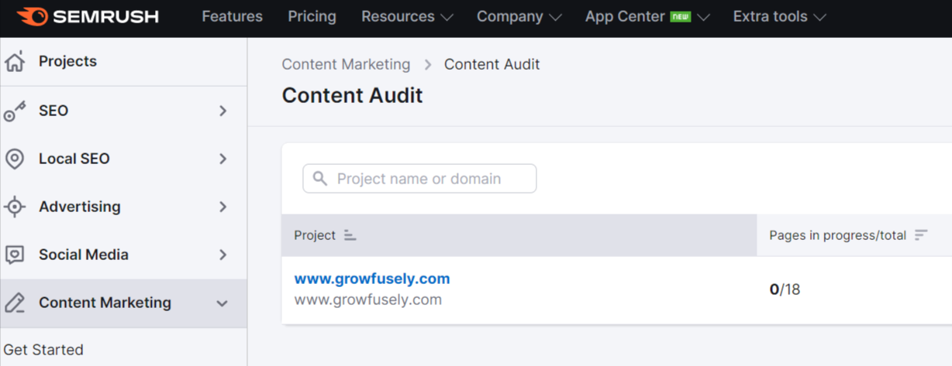Screen dimensions: 952x366
Task: Click the SEMRUSH wordmark
Action: pyautogui.click(x=107, y=16)
